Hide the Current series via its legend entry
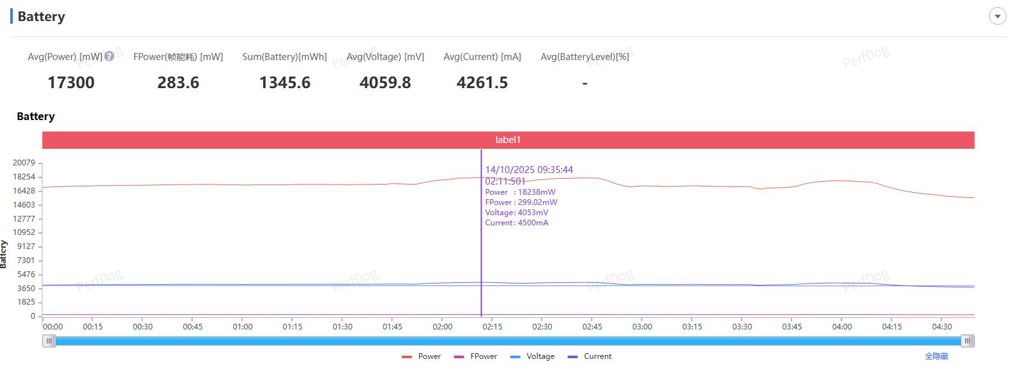Screen dimensions: 1015x371 coord(590,356)
